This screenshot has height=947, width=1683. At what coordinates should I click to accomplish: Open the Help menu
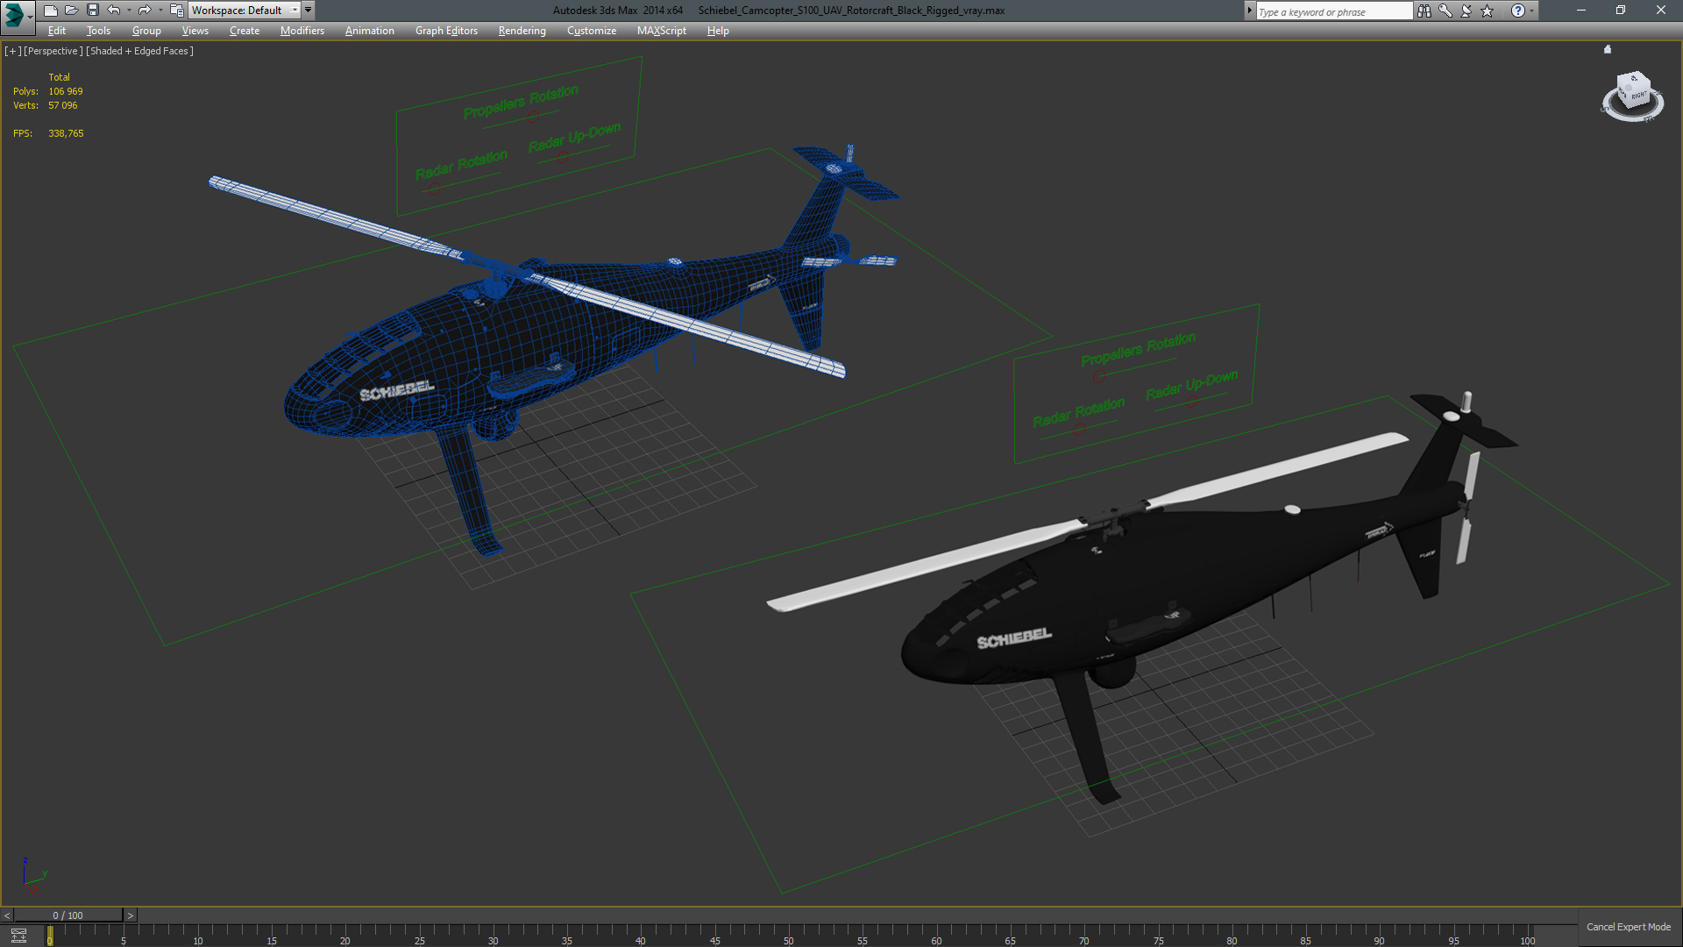coord(718,31)
